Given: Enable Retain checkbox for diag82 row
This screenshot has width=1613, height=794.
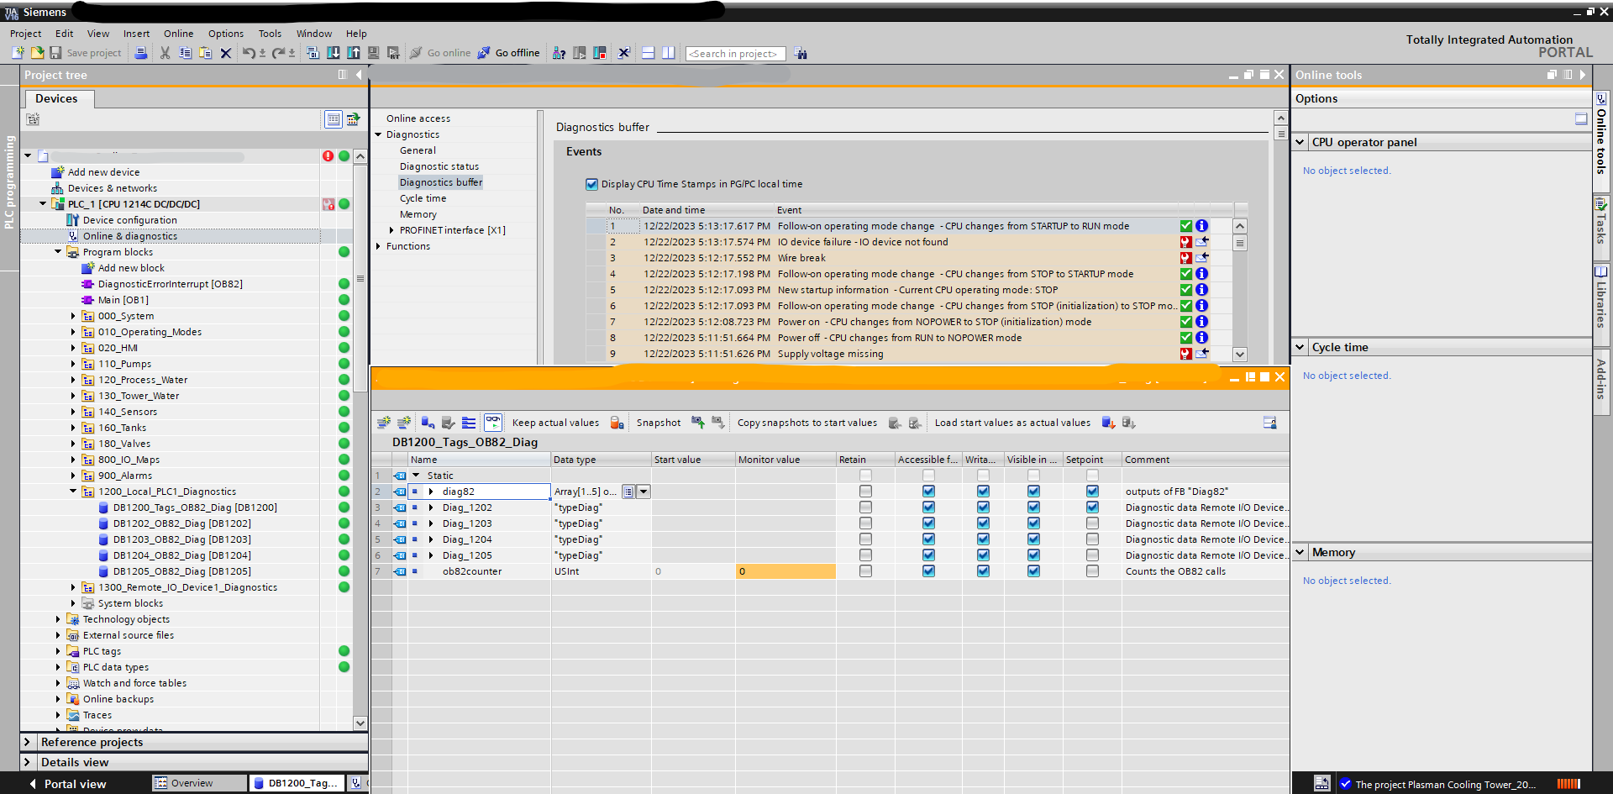Looking at the screenshot, I should 865,492.
